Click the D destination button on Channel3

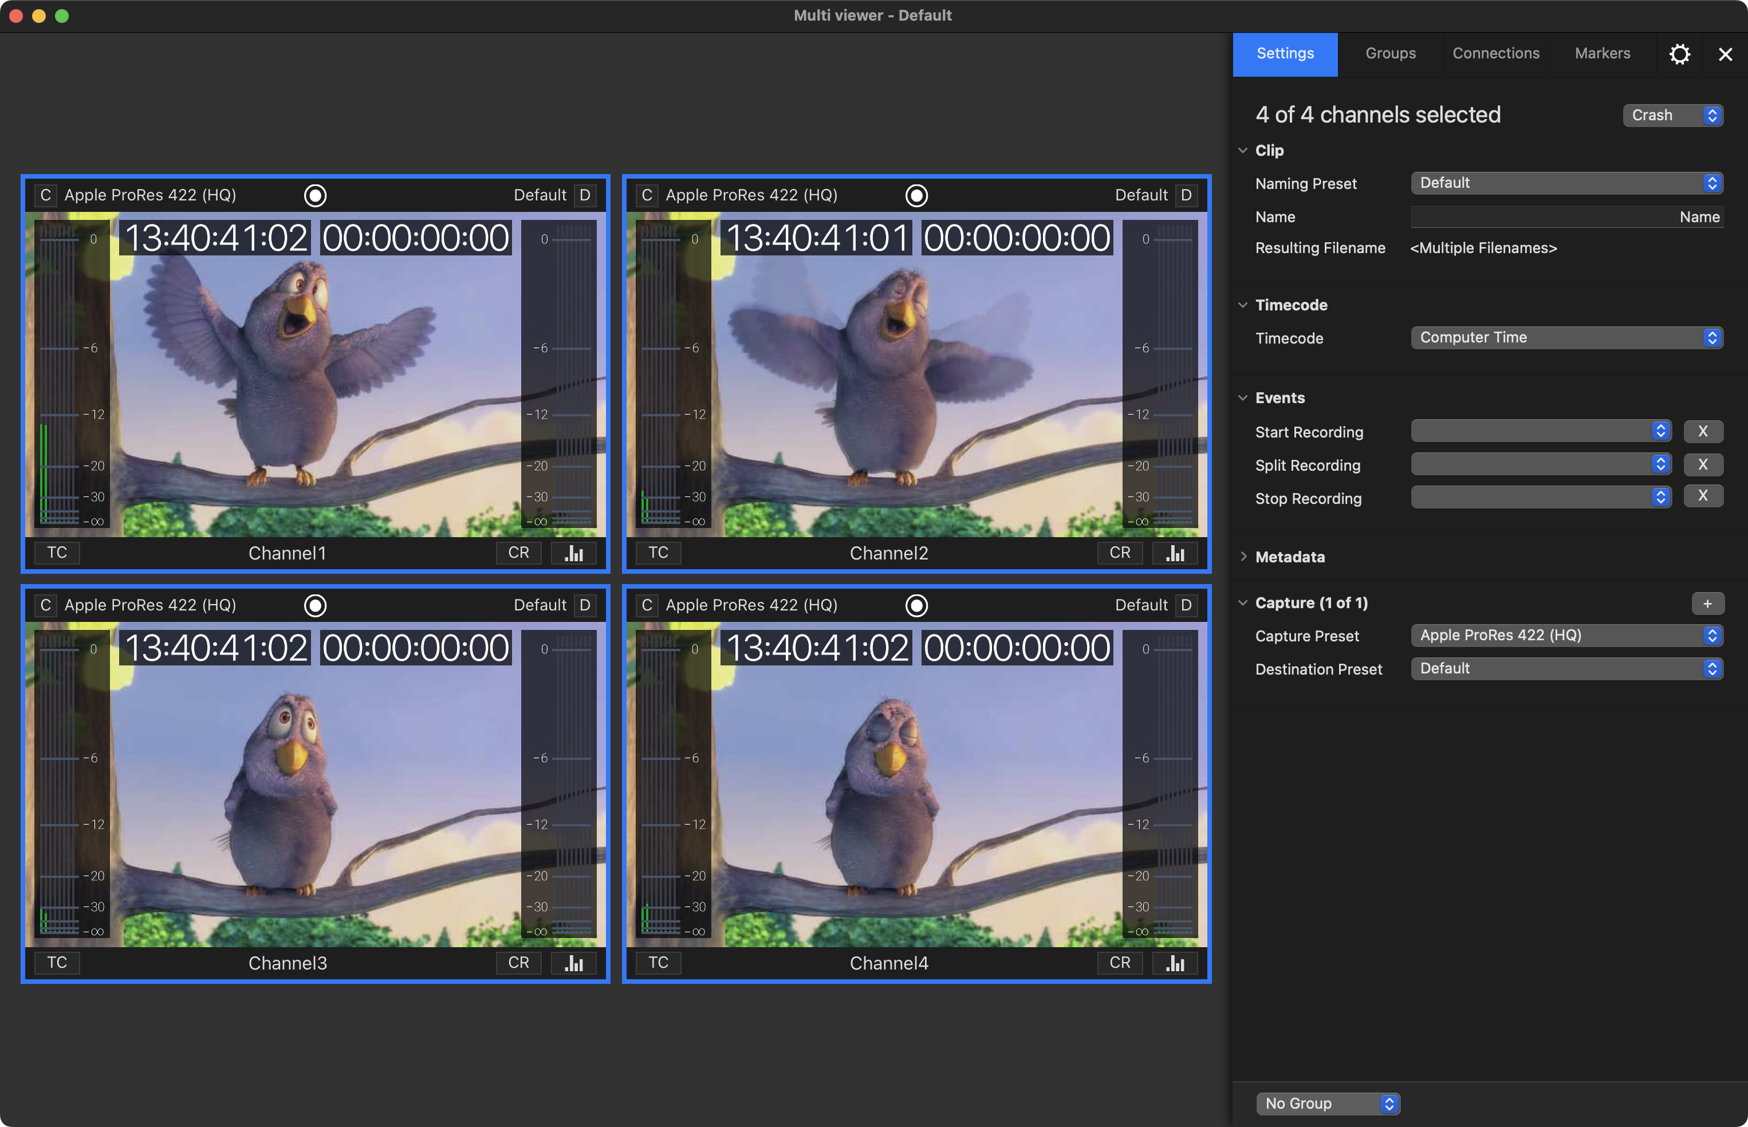click(585, 605)
